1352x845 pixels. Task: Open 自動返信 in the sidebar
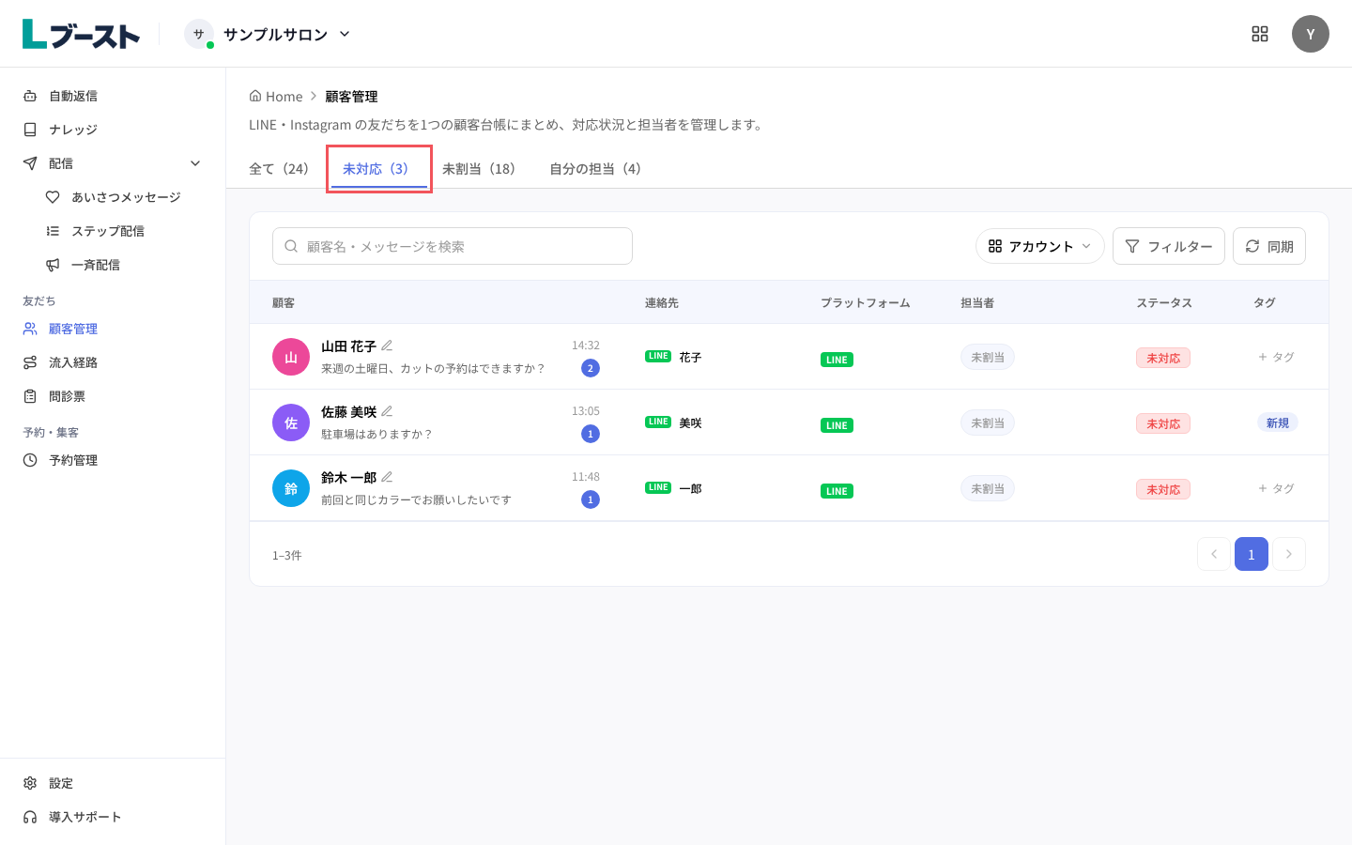[113, 96]
